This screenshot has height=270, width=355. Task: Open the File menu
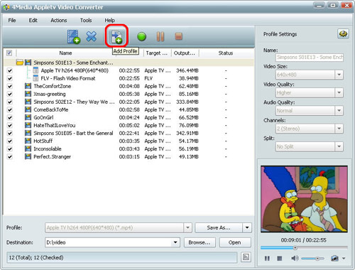click(12, 20)
